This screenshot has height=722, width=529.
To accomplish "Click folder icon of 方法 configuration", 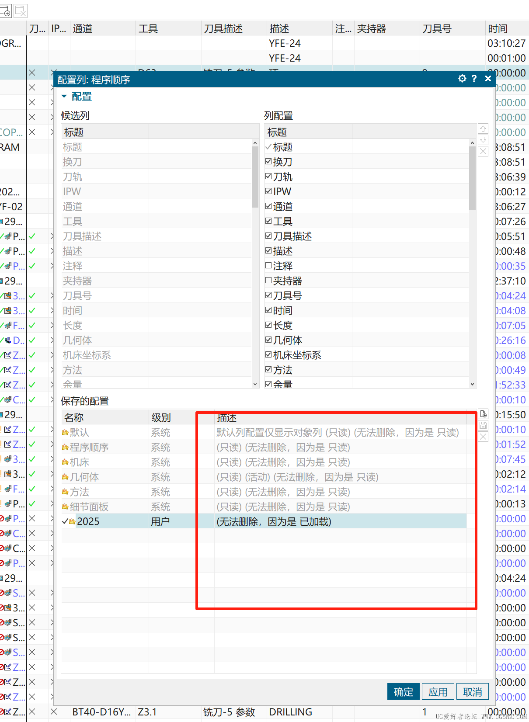I will tap(65, 492).
